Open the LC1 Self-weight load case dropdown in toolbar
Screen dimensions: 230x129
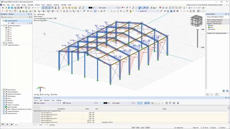(116, 8)
